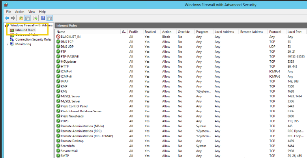The height and width of the screenshot is (158, 307).
Task: Click local port value 49152-65535
Action: coord(296,56)
